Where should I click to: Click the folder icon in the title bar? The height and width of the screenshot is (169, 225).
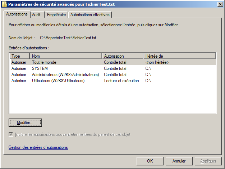coord(4,4)
